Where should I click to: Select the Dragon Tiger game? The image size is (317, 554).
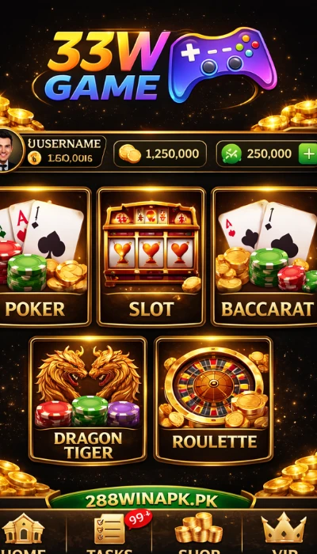88,400
